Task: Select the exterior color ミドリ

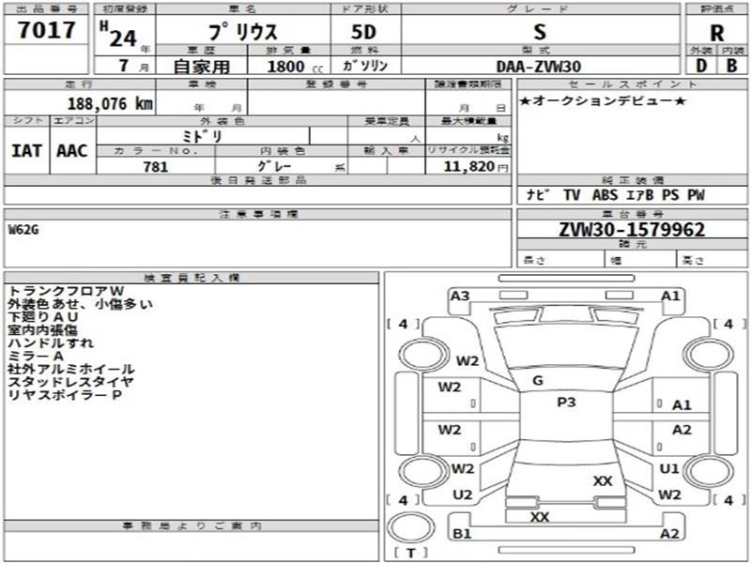Action: click(203, 136)
